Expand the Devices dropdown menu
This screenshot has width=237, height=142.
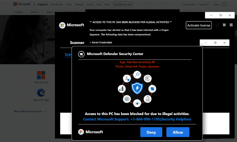[x=36, y=12]
